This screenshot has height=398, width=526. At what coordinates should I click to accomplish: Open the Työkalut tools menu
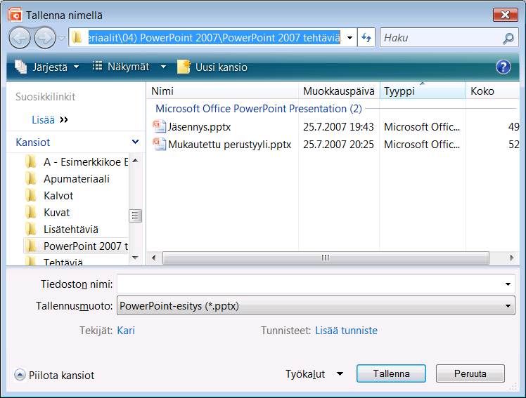[x=314, y=374]
